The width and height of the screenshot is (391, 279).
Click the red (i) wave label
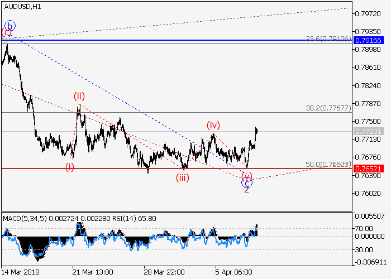69,166
